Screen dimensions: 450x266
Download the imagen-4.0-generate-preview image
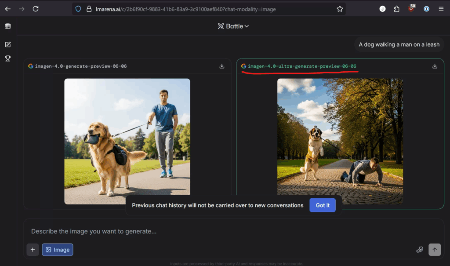[222, 66]
